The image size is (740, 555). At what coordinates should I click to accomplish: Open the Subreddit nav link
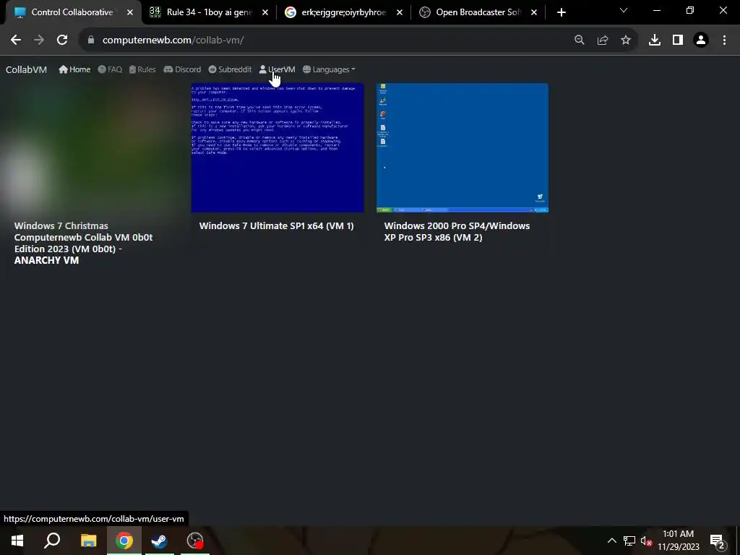point(230,69)
